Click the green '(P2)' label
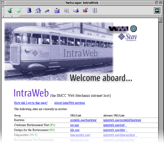Viewport: 164px width, 148px height. 52,130
